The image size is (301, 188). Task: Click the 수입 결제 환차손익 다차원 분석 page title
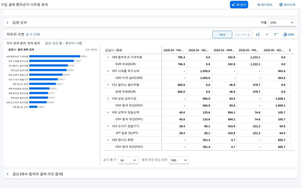(x=24, y=5)
